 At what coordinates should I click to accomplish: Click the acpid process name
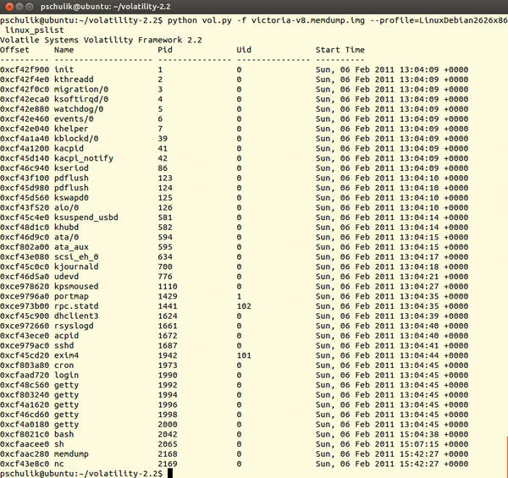coord(66,336)
